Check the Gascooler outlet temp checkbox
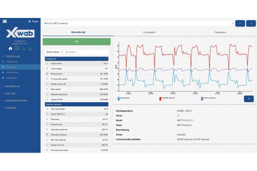The image size is (257, 171). click(x=47, y=130)
